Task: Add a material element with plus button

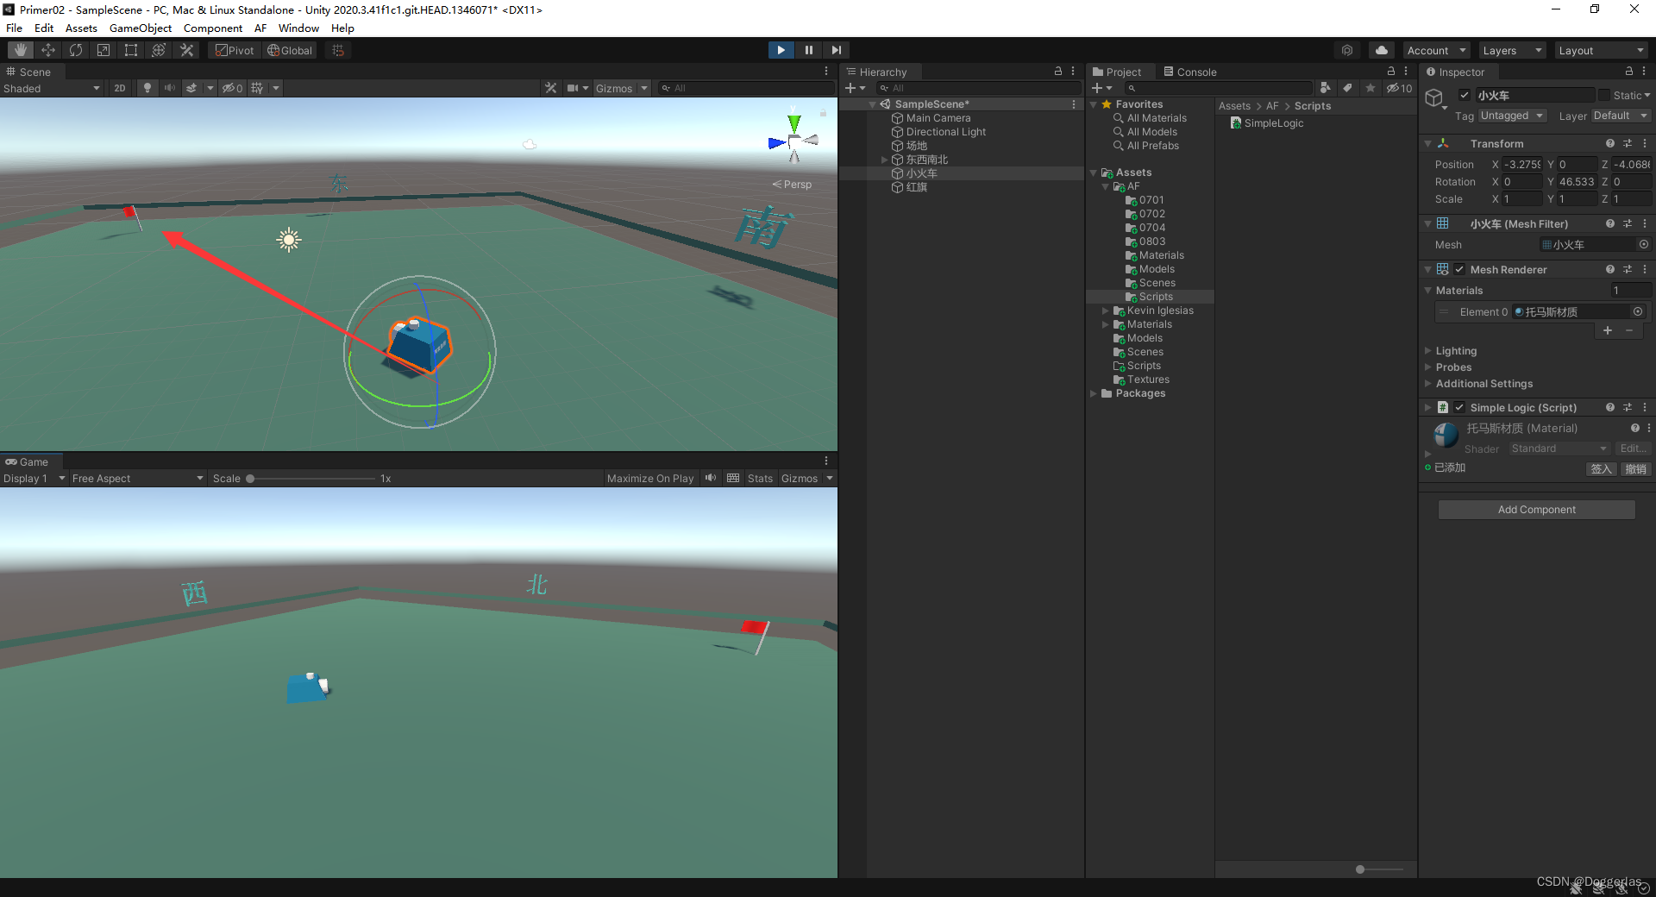Action: (x=1608, y=330)
